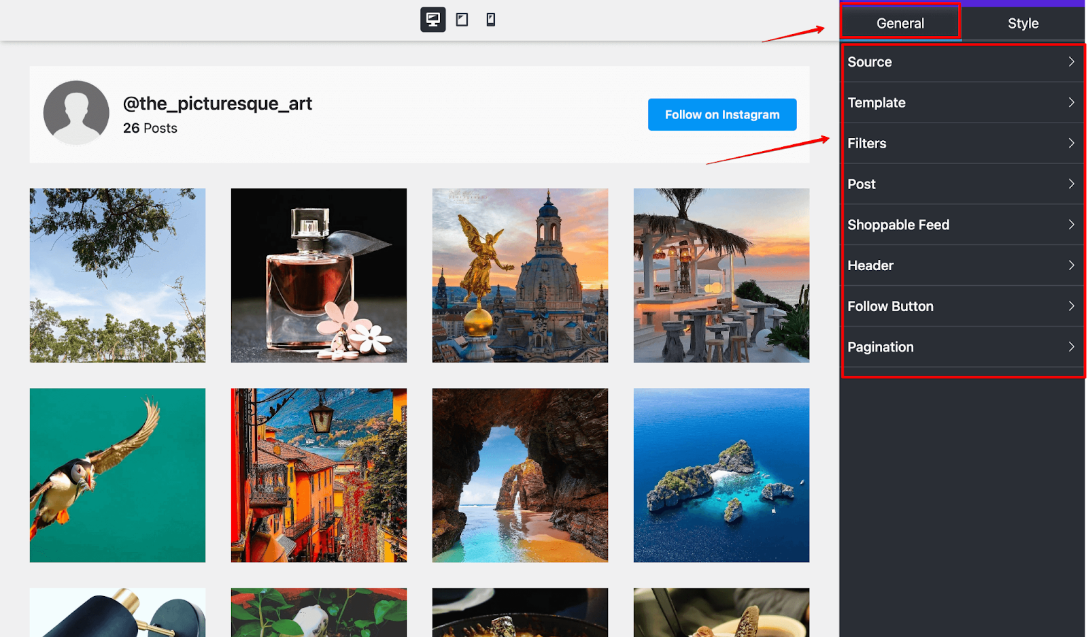The image size is (1088, 637).
Task: Switch to mobile preview mode
Action: pyautogui.click(x=491, y=20)
